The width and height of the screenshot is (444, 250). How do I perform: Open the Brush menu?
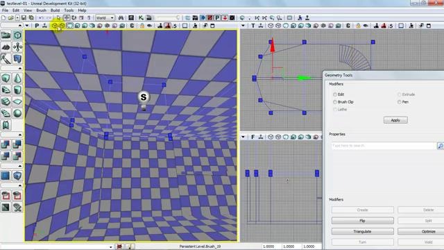coord(42,10)
